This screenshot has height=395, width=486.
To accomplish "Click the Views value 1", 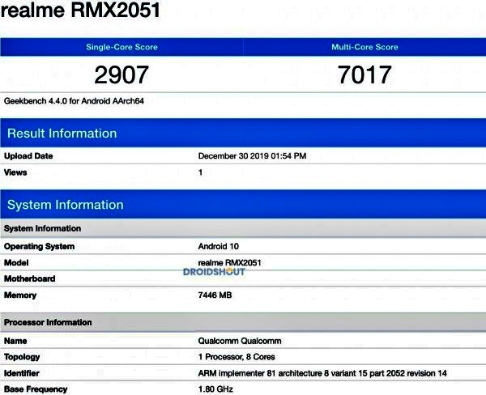I will point(201,172).
